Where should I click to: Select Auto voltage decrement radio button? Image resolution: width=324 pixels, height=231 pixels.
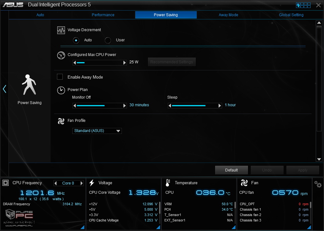pyautogui.click(x=76, y=40)
